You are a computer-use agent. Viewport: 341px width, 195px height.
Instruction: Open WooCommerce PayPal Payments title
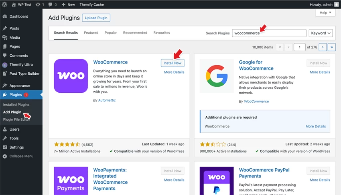264,173
